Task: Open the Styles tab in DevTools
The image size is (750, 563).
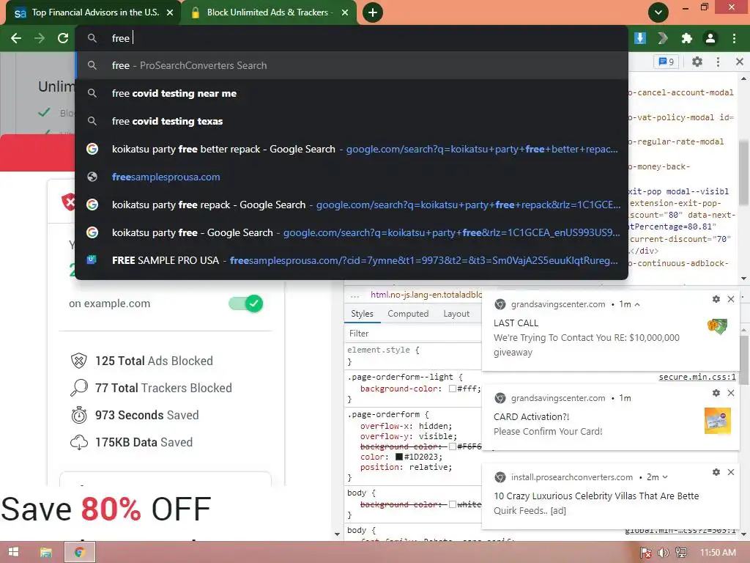Action: (362, 314)
